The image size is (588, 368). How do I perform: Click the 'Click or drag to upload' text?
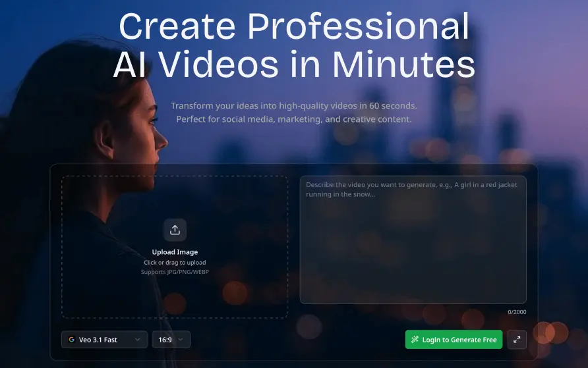click(x=175, y=263)
